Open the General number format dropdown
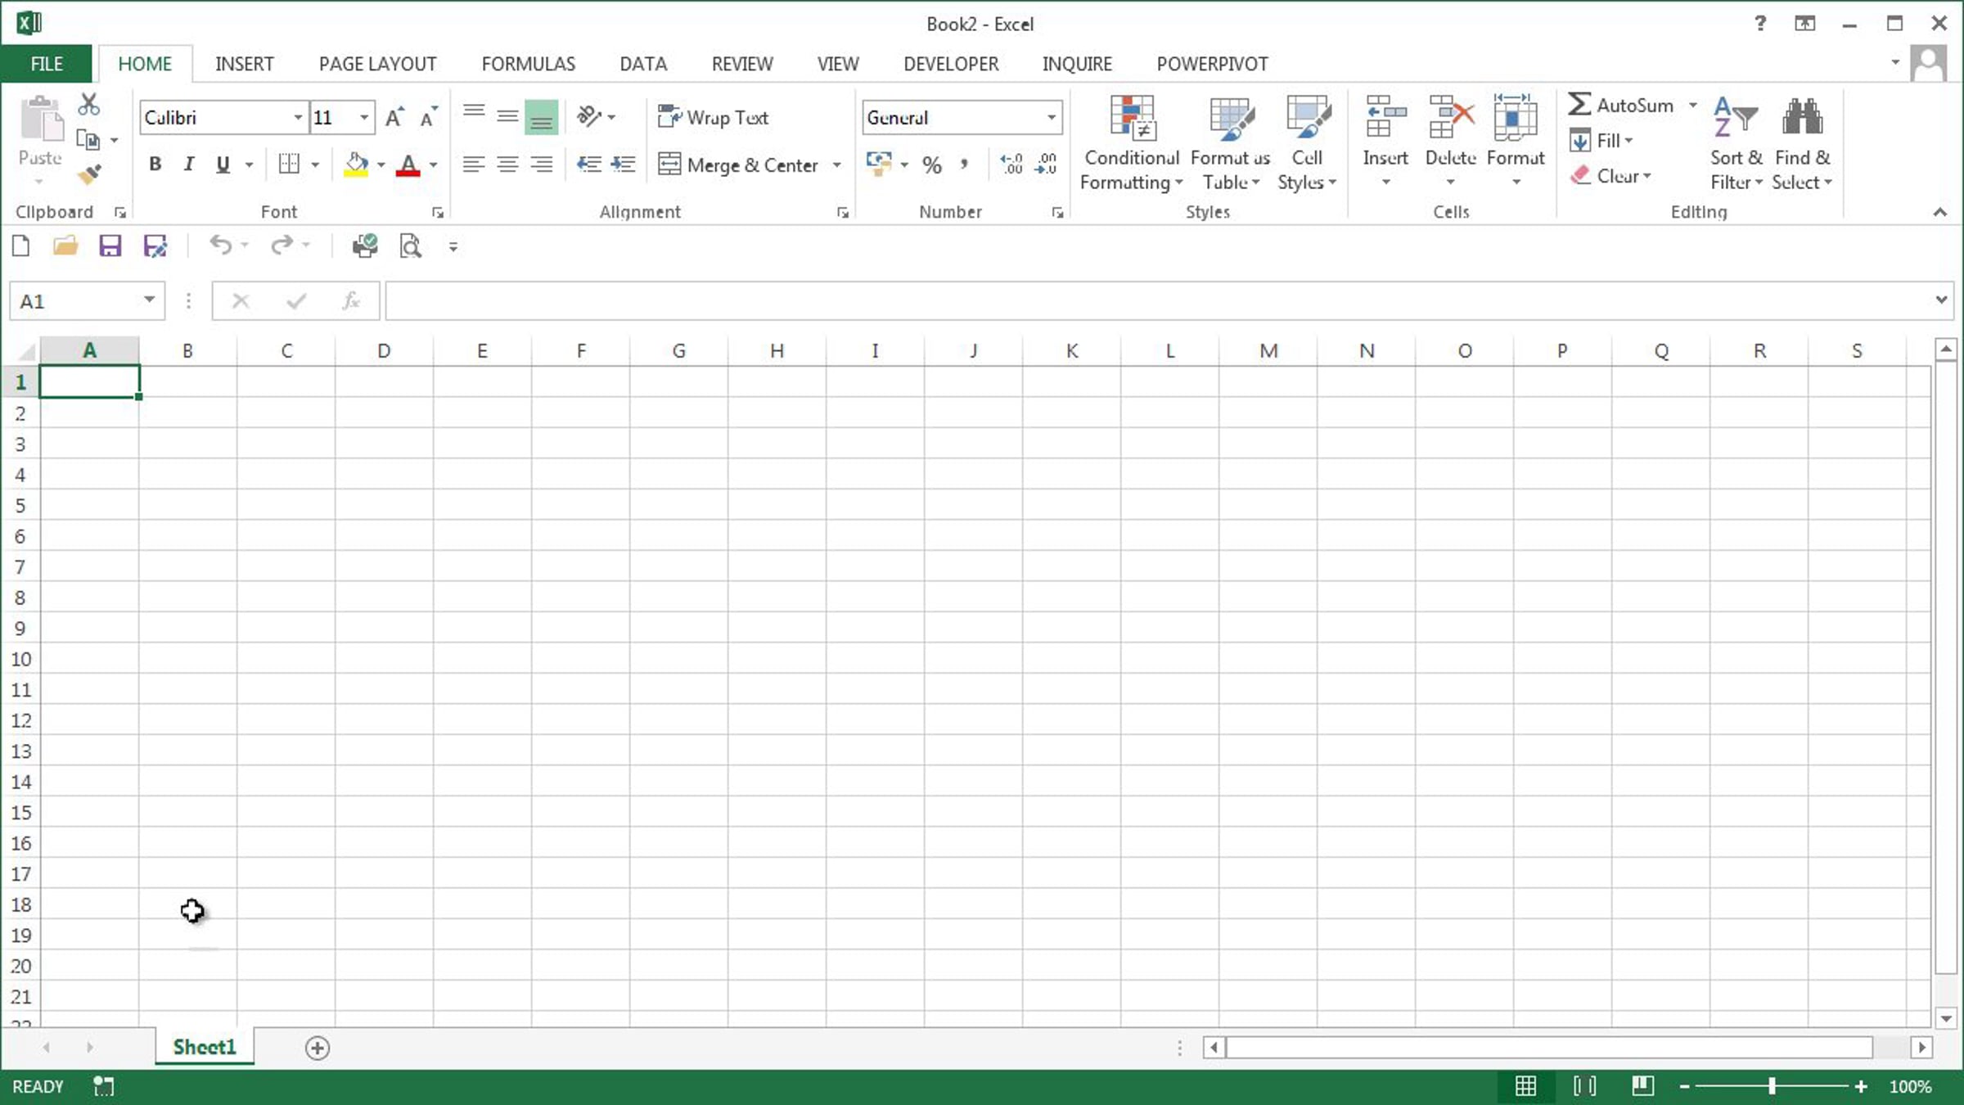This screenshot has width=1964, height=1105. click(x=1051, y=117)
